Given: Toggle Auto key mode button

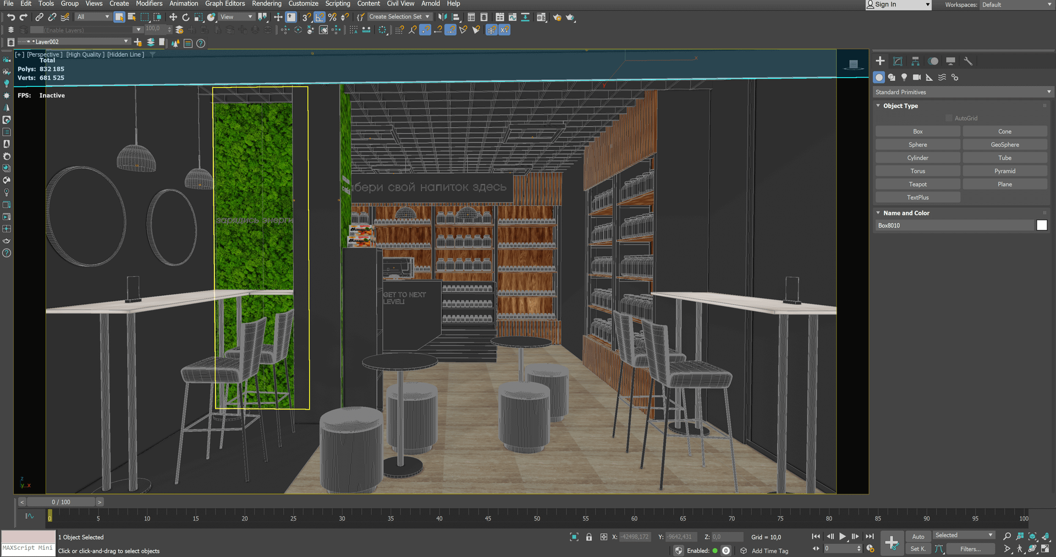Looking at the screenshot, I should (918, 537).
